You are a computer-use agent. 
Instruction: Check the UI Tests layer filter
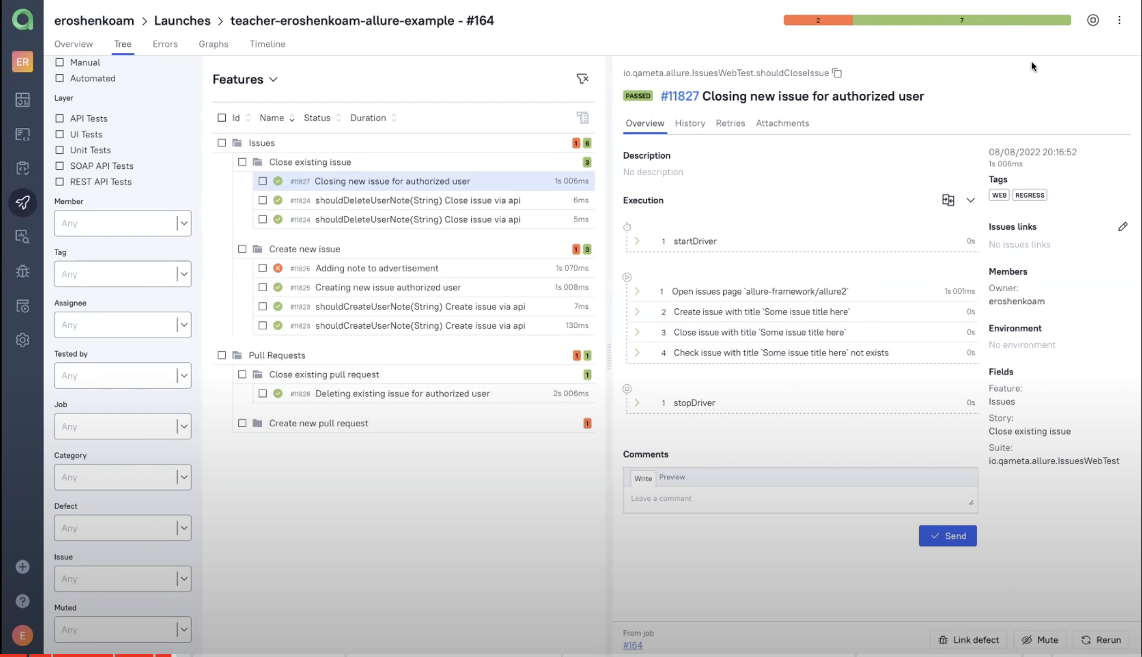60,134
